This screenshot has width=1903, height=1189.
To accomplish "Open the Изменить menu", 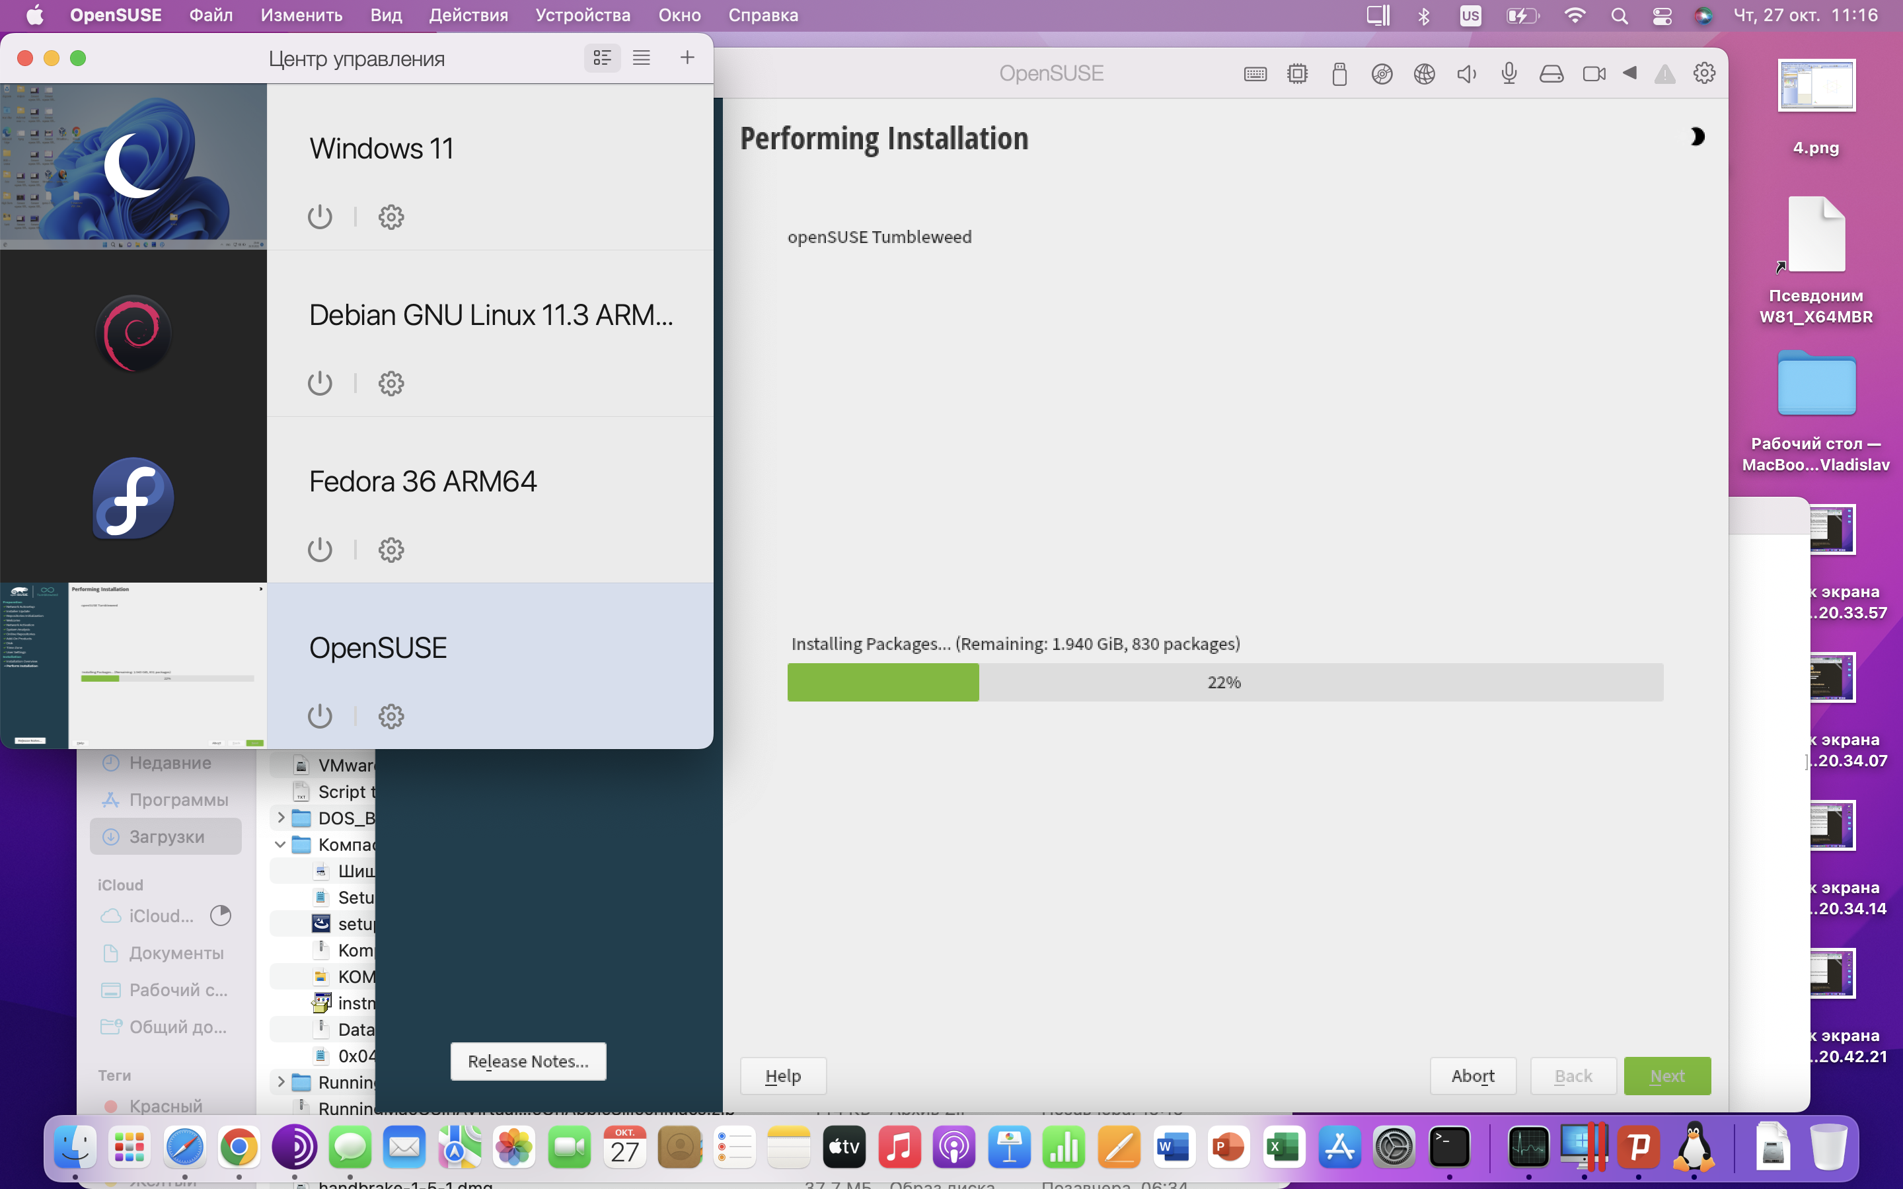I will coord(301,15).
